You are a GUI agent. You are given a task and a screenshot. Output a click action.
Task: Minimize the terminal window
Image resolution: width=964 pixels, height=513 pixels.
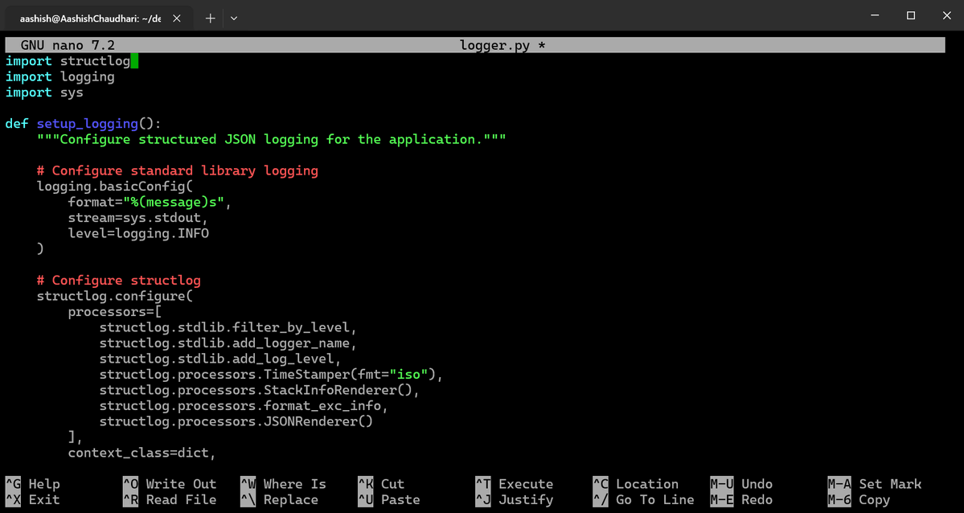coord(876,15)
